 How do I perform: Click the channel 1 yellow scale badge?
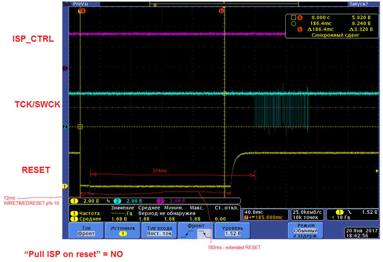pyautogui.click(x=74, y=201)
